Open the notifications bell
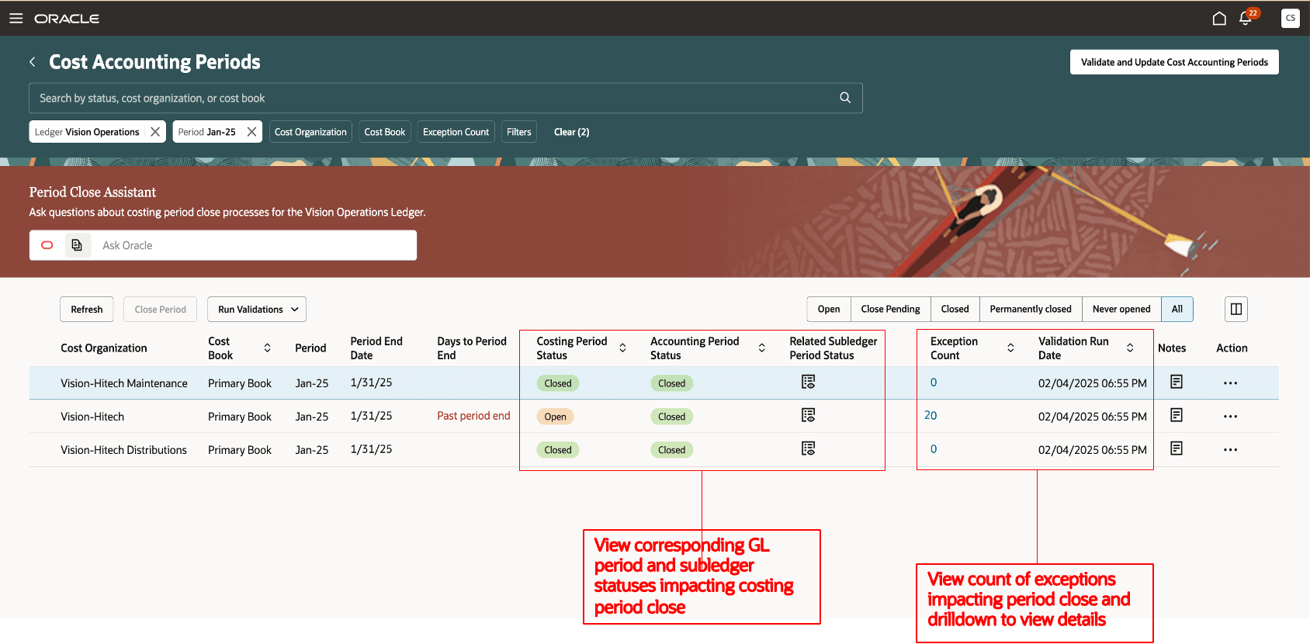 [1246, 18]
